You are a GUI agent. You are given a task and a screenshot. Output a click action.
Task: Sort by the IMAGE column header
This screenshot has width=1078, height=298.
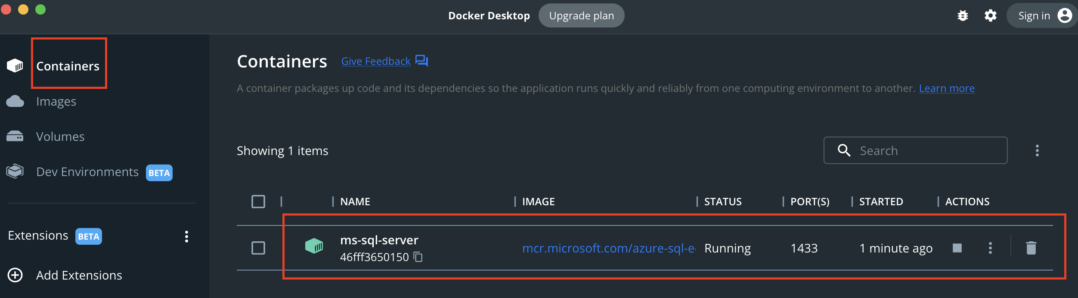pyautogui.click(x=539, y=201)
